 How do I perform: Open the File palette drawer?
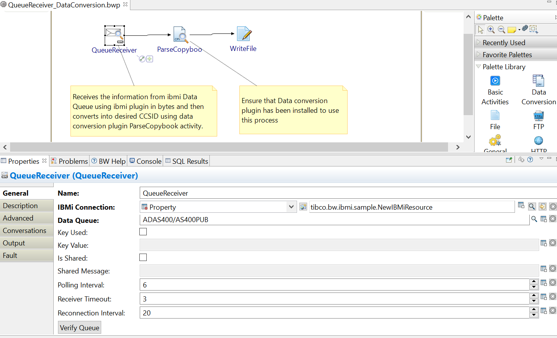point(495,120)
